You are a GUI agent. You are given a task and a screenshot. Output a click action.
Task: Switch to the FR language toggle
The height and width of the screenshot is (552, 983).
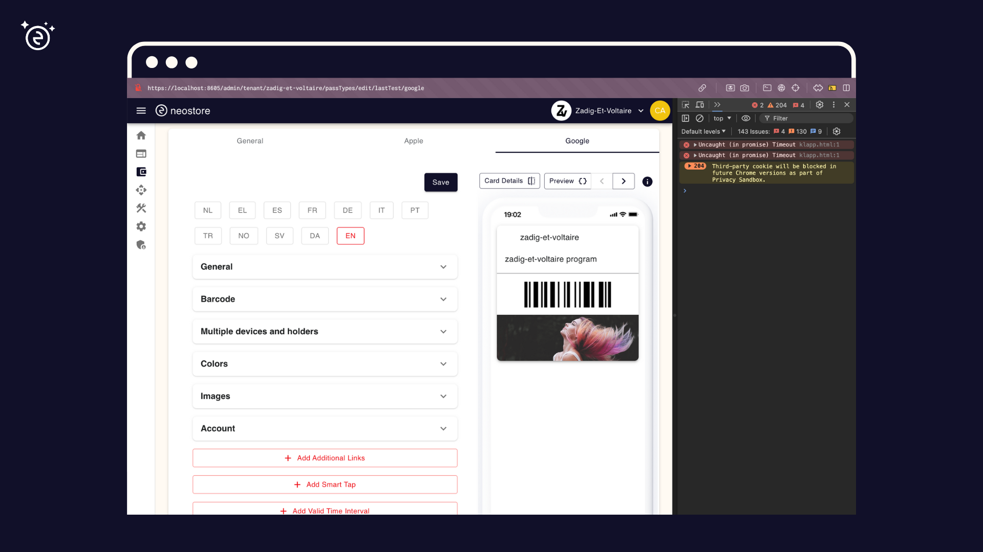click(312, 210)
